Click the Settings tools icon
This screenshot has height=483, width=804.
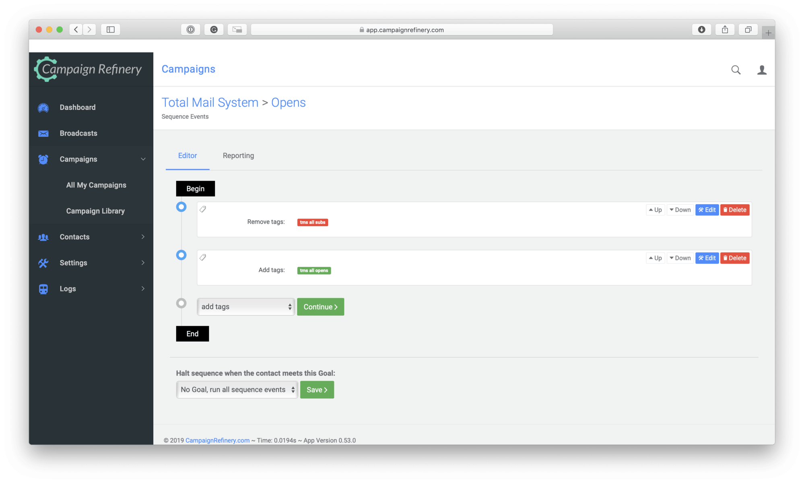tap(43, 263)
